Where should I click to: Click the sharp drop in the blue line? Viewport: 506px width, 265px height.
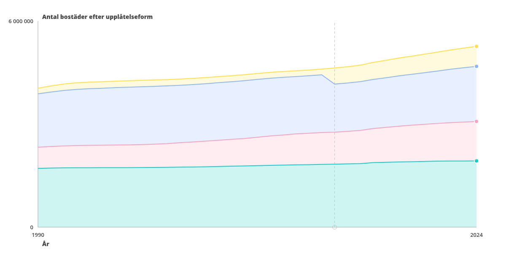[x=328, y=79]
